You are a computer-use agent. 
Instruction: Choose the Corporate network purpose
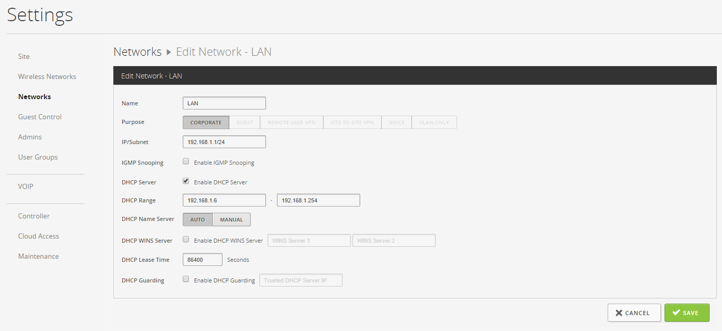pyautogui.click(x=206, y=122)
